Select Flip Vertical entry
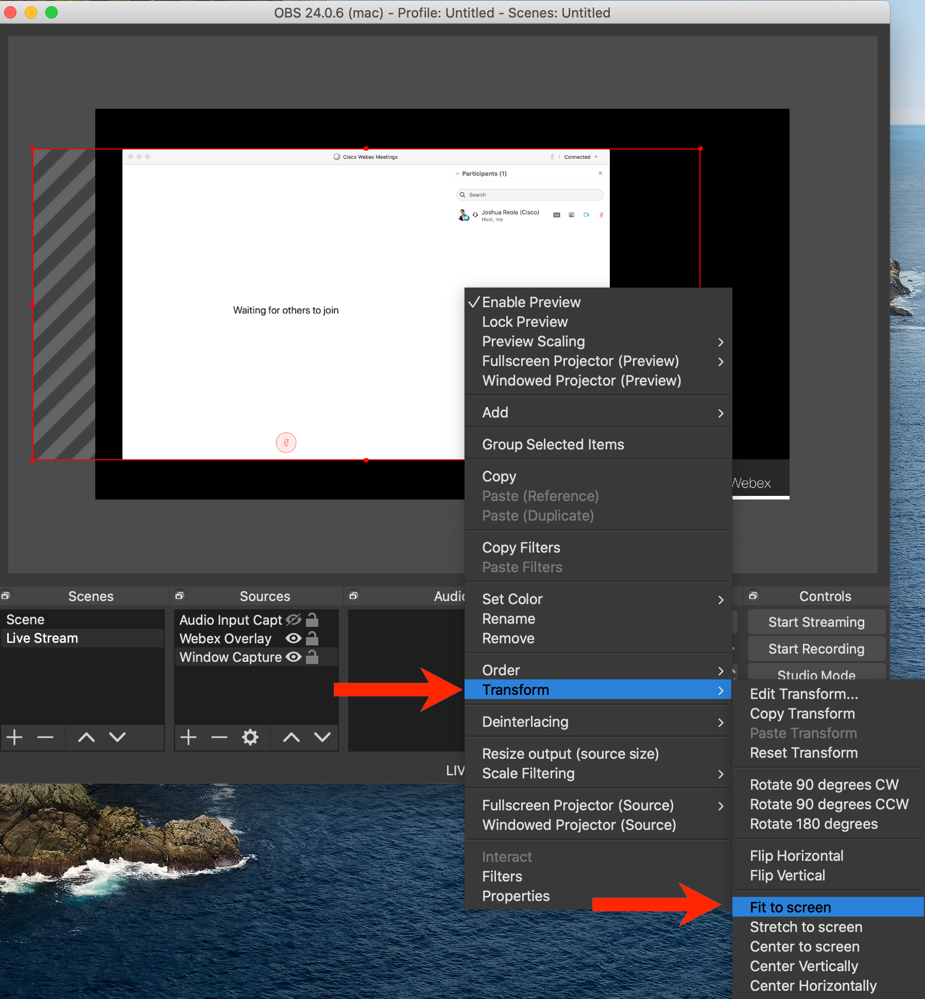Image resolution: width=925 pixels, height=999 pixels. 828,875
